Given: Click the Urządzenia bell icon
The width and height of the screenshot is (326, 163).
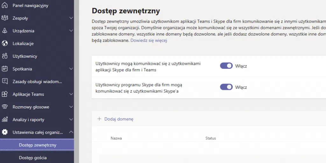Looking at the screenshot, I should [5, 31].
